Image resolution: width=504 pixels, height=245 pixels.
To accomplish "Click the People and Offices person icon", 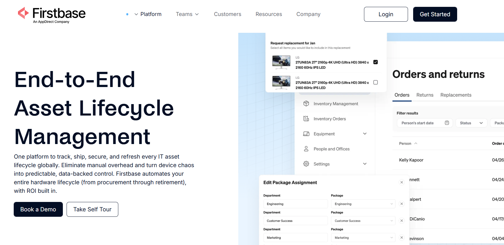I will tap(306, 149).
